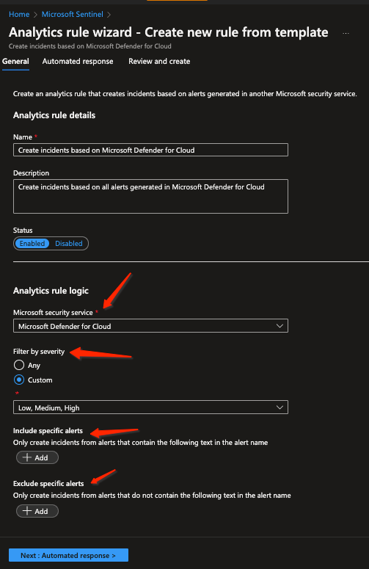Click breadcrumb chevron after Microsoft Sentinel
The width and height of the screenshot is (369, 569).
[x=109, y=15]
